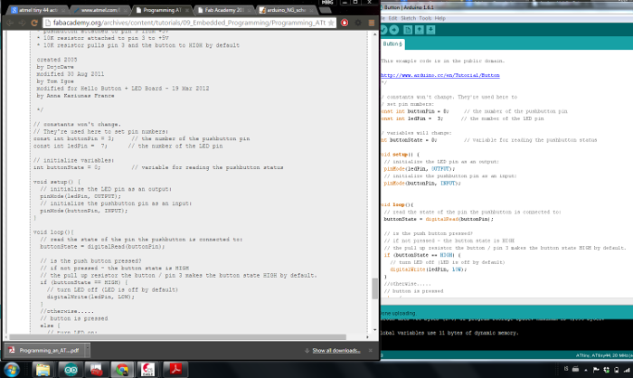
Task: Click ATtiny44 20 MHz board status text
Action: (x=604, y=355)
